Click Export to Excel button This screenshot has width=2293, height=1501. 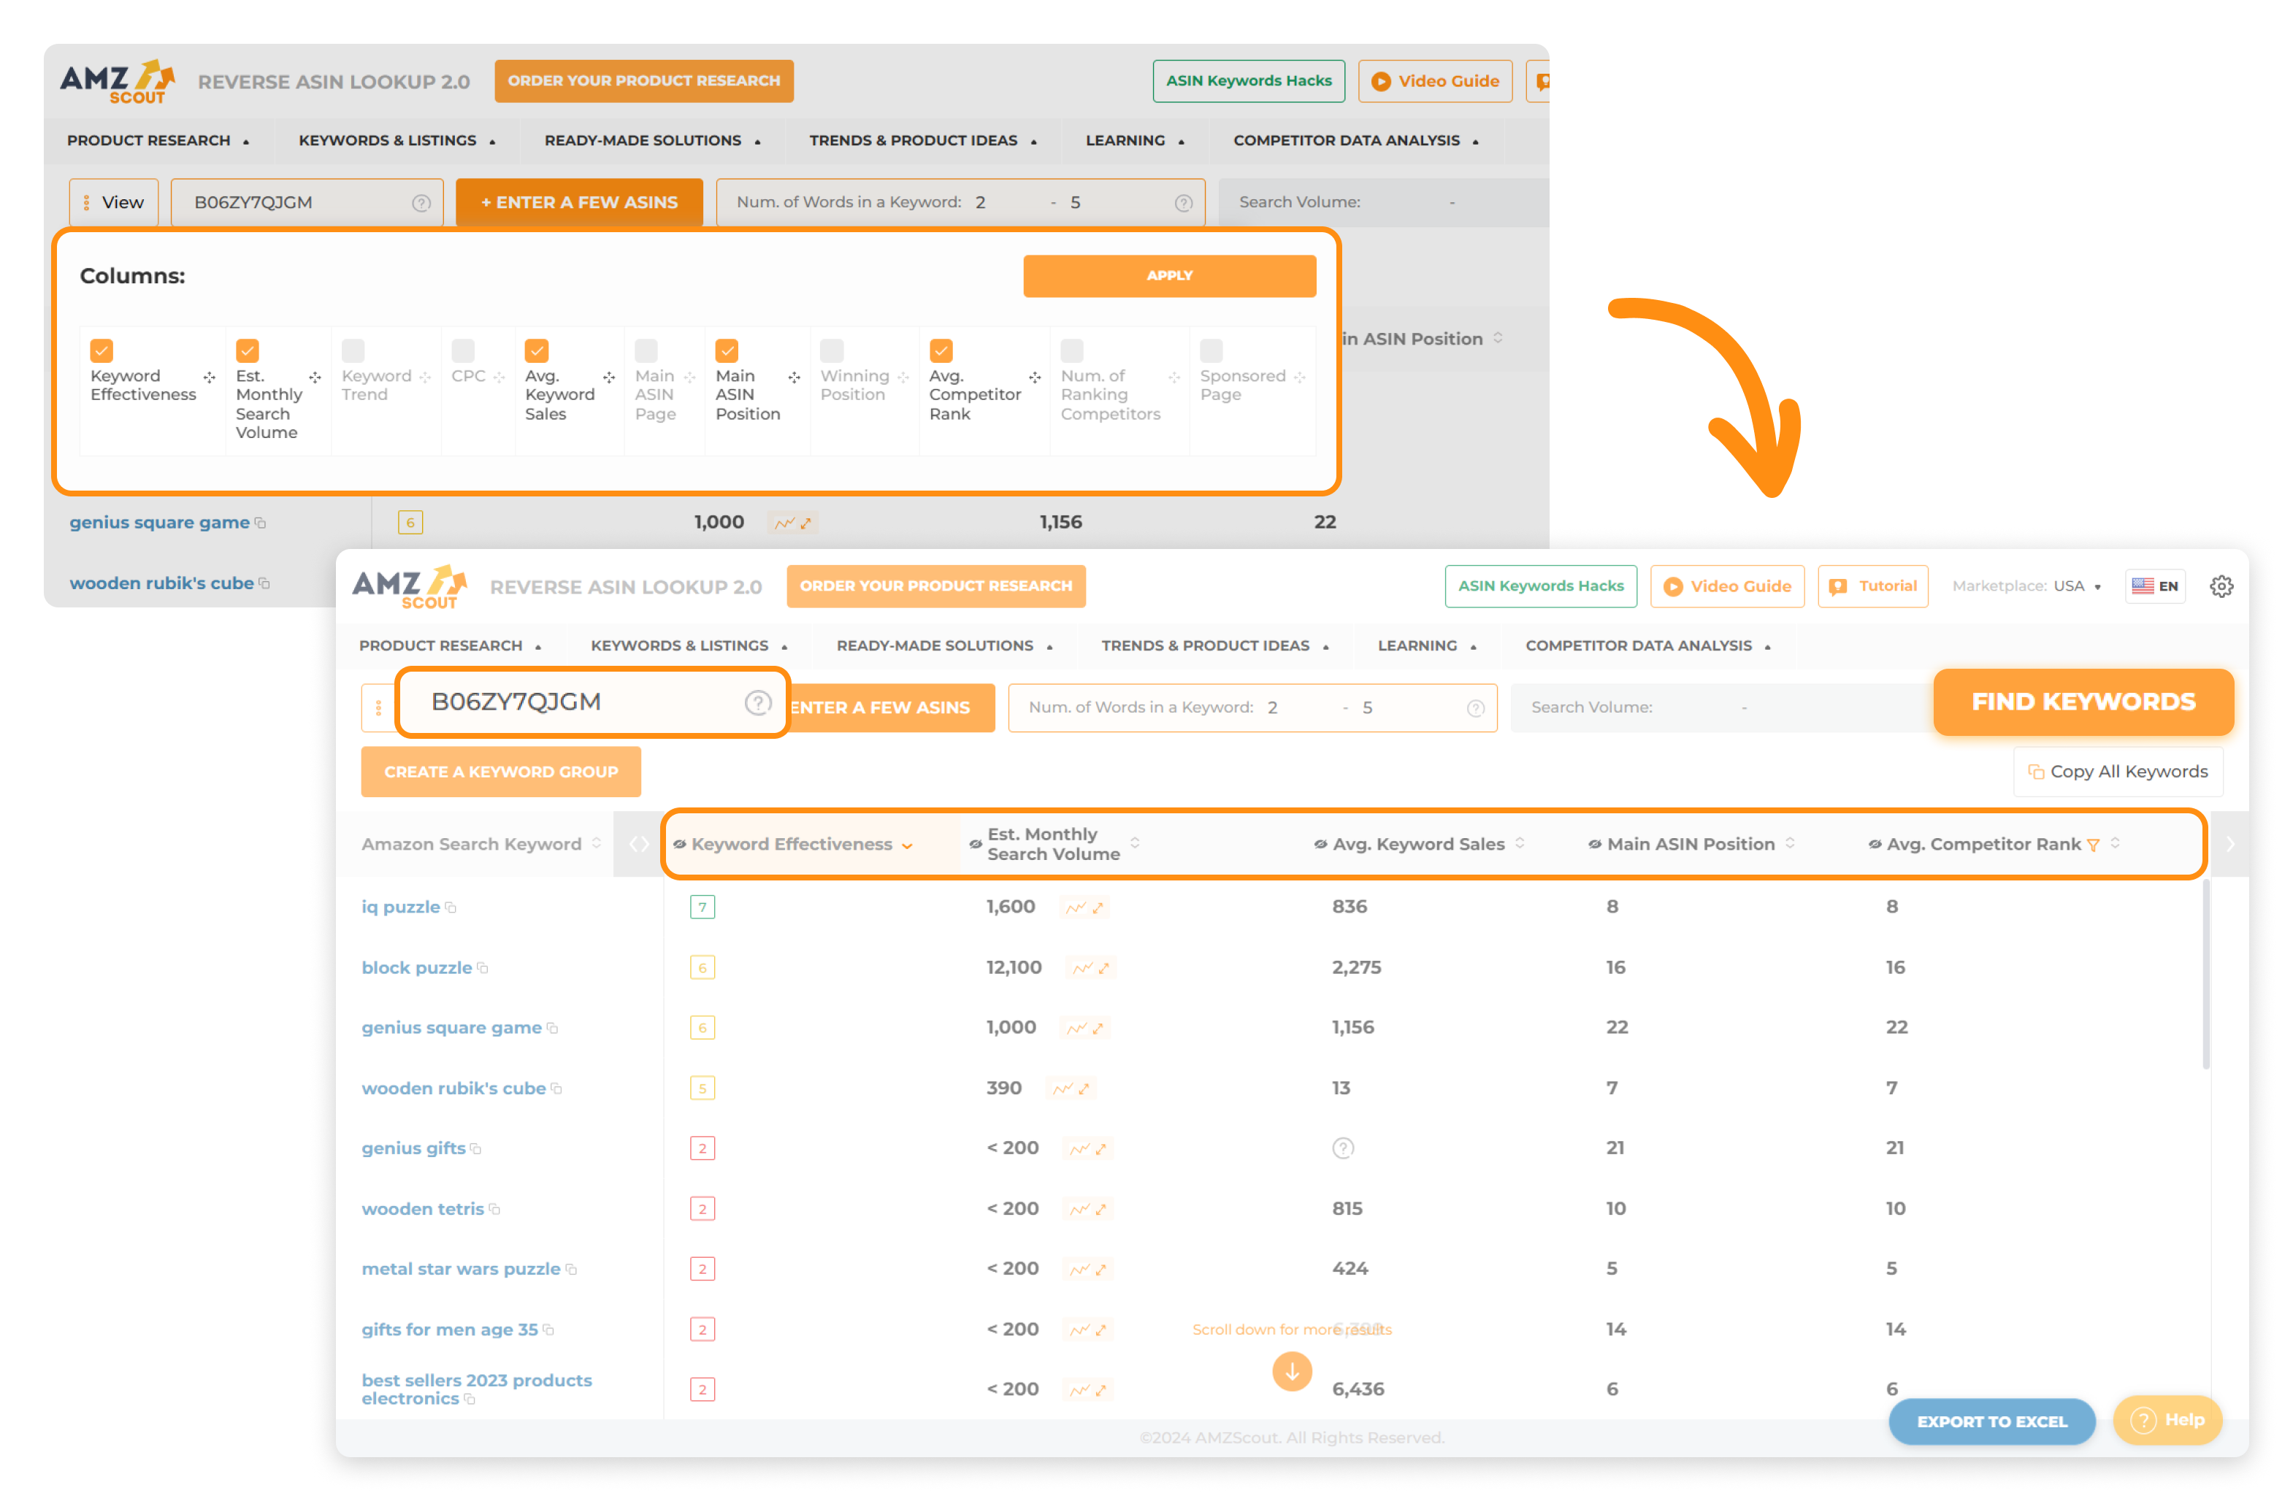coord(1991,1421)
